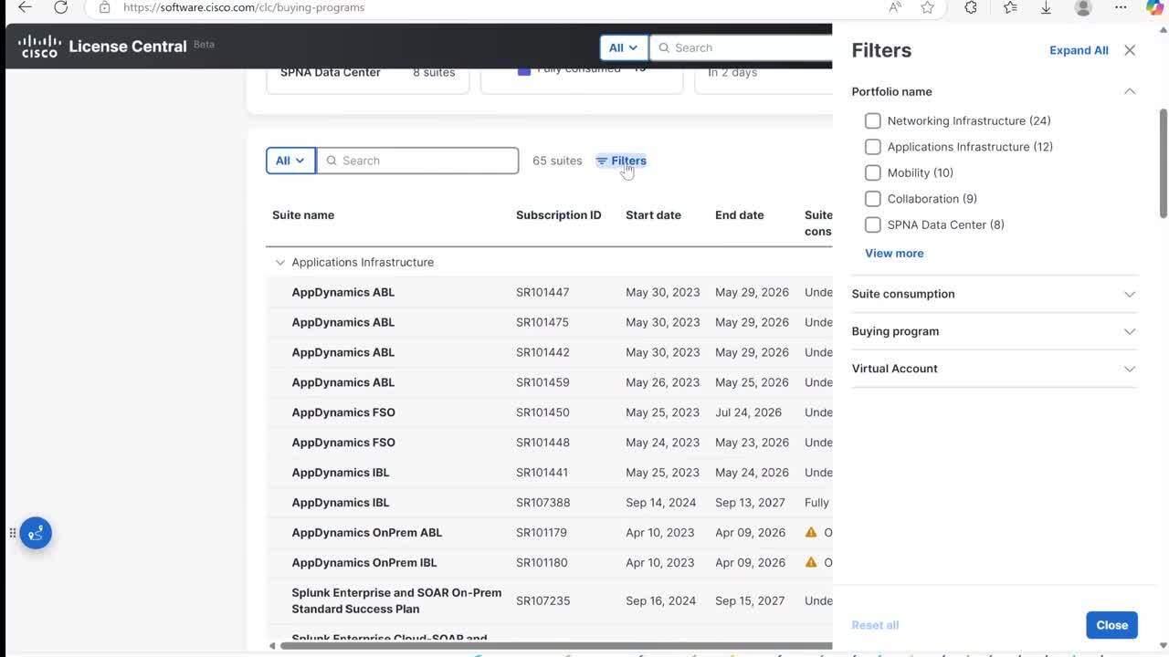This screenshot has height=657, width=1169.
Task: Click the blue floating assistant icon
Action: 36,533
